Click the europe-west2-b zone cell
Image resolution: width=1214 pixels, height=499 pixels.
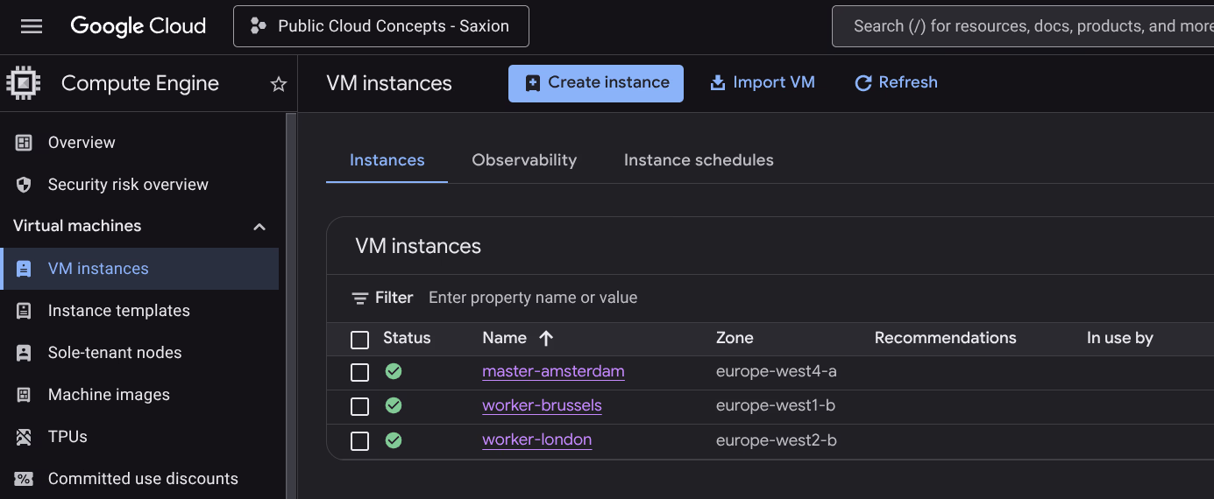point(777,439)
